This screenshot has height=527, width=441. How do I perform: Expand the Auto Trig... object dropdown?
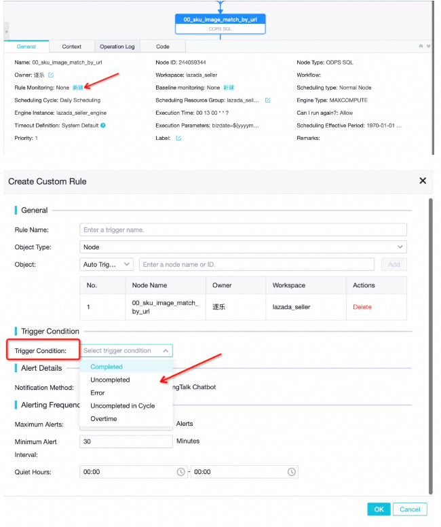click(106, 265)
